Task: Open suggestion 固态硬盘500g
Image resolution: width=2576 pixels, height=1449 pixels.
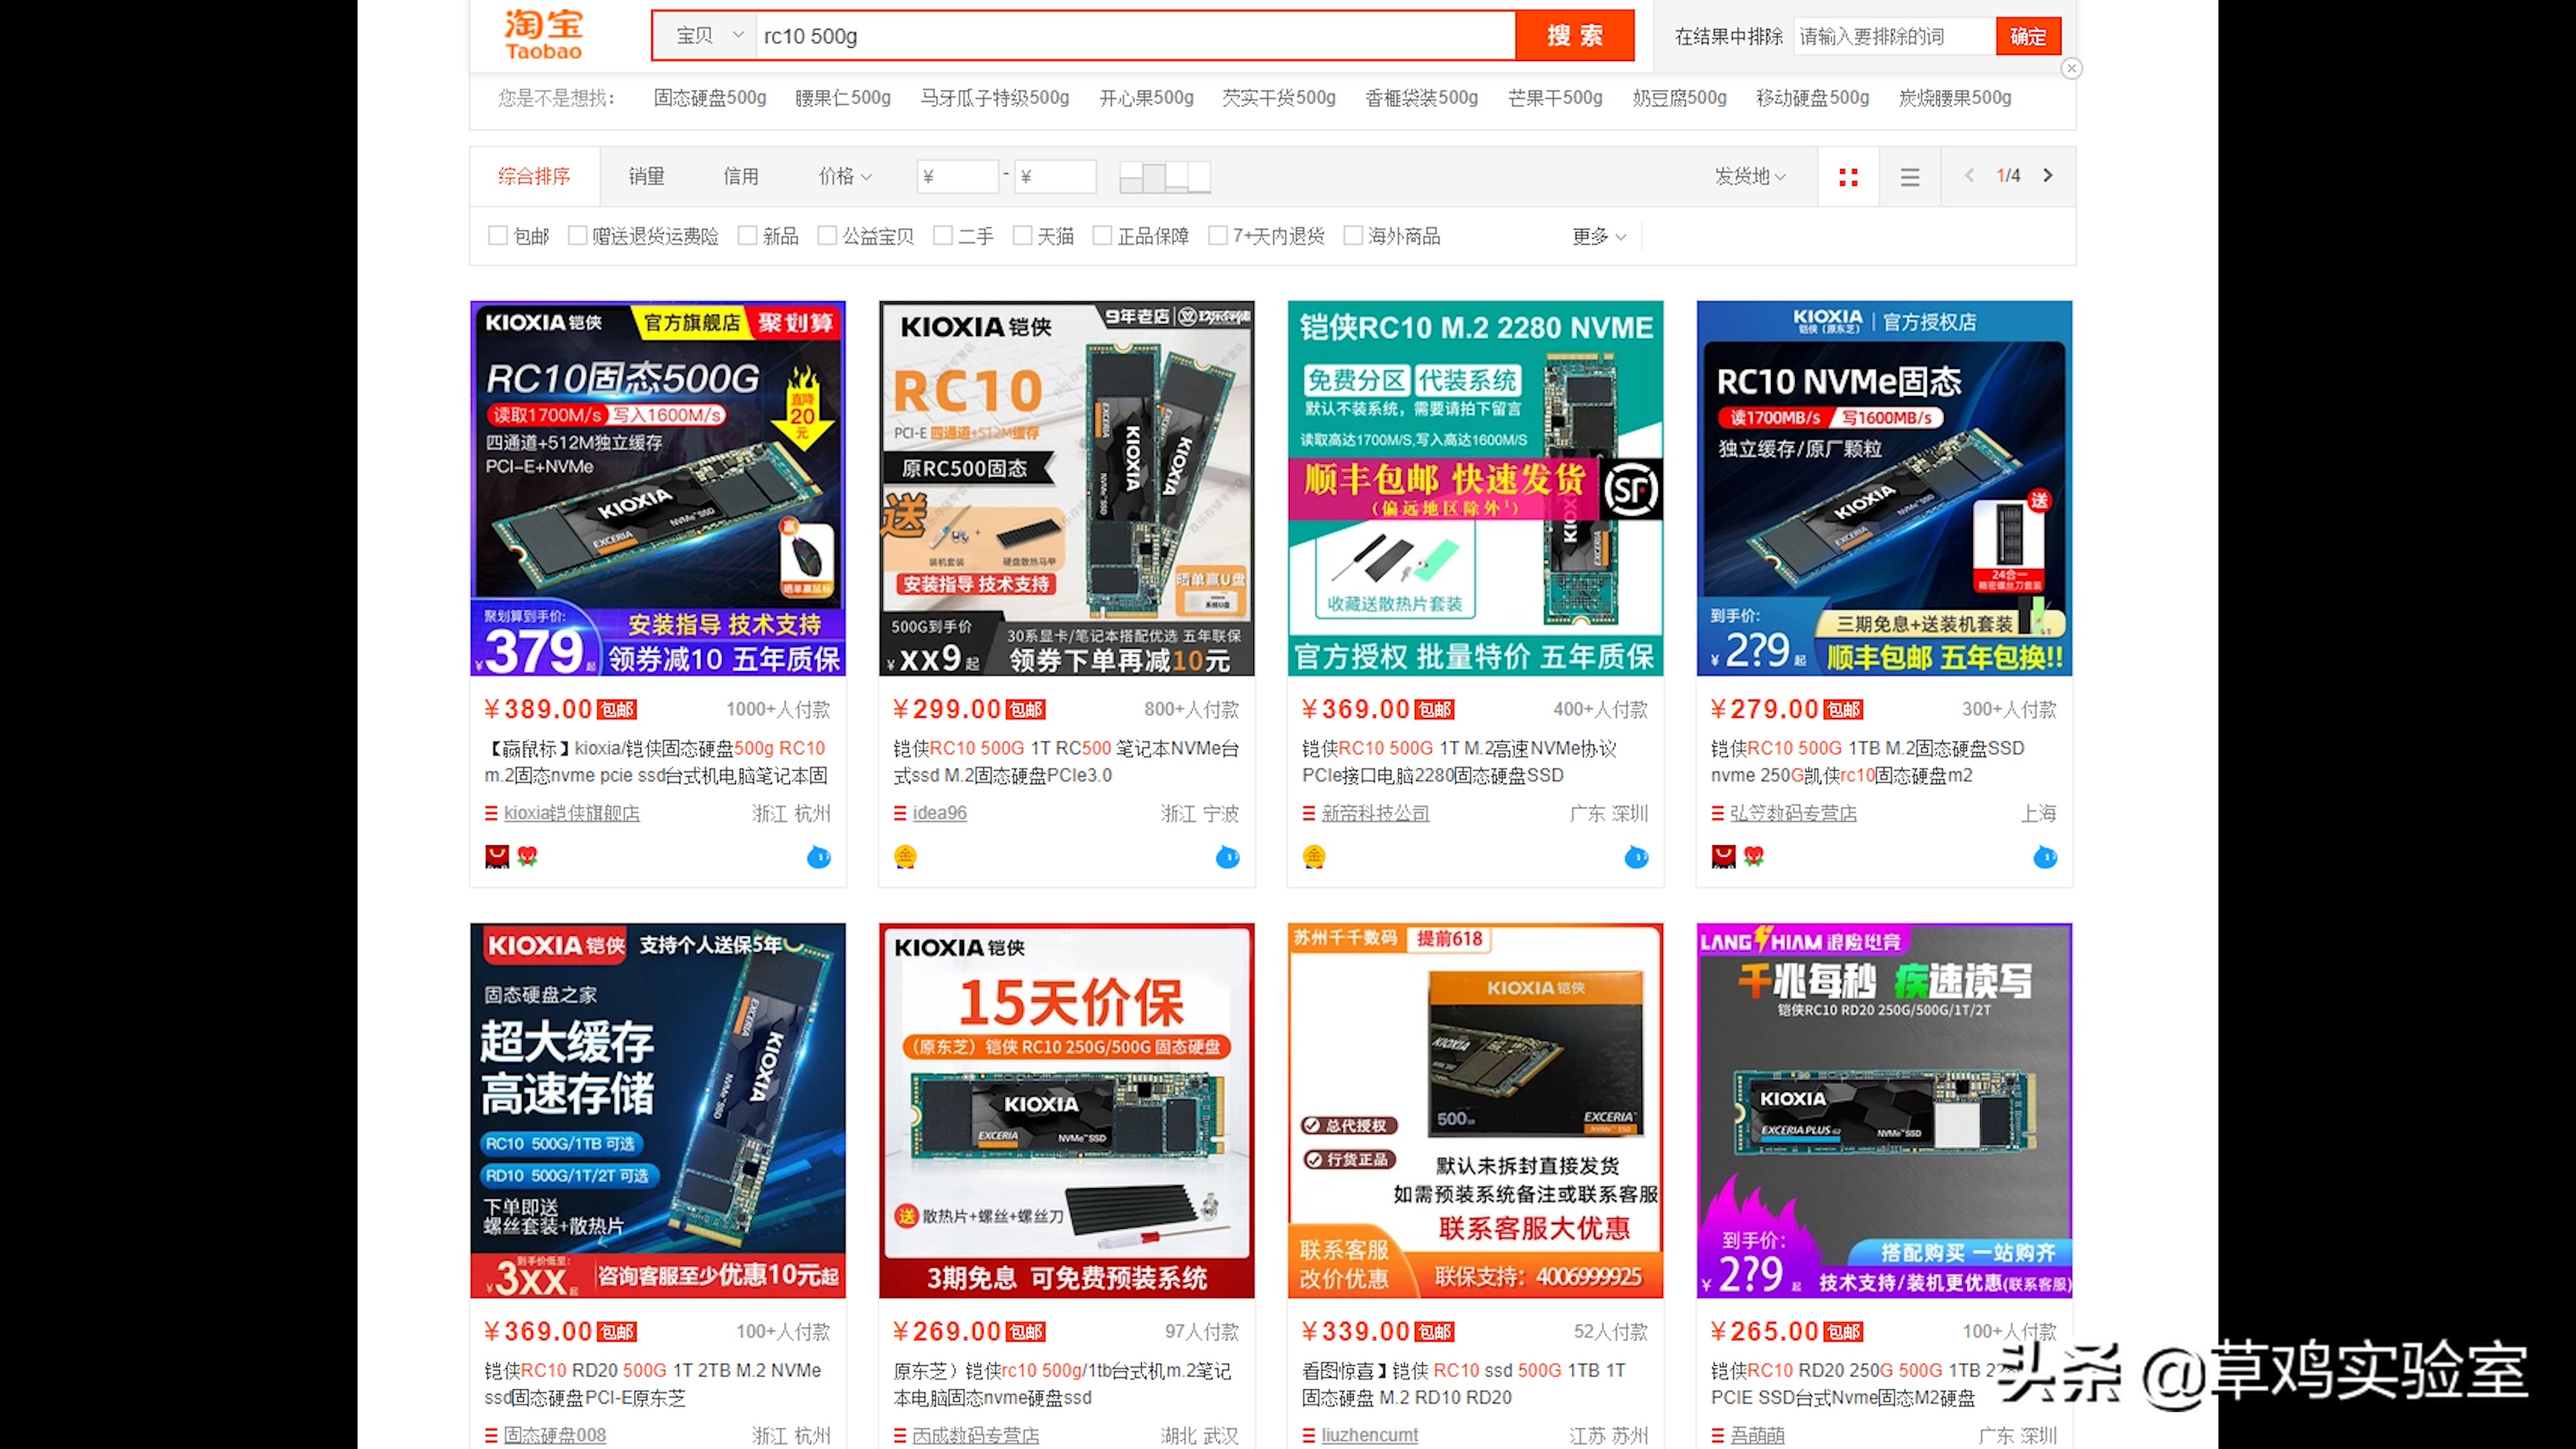Action: point(710,98)
